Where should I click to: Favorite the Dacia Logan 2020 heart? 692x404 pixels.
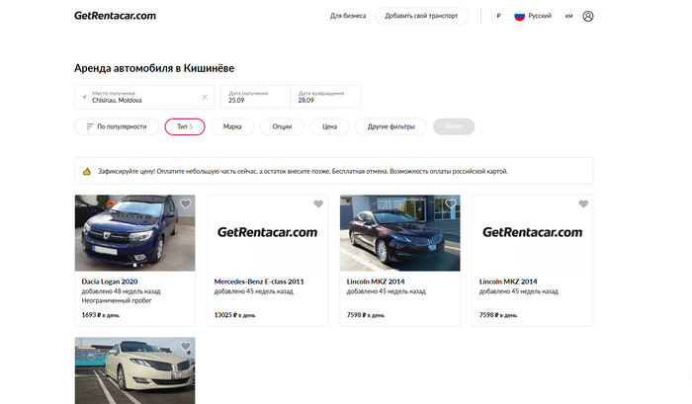[185, 204]
